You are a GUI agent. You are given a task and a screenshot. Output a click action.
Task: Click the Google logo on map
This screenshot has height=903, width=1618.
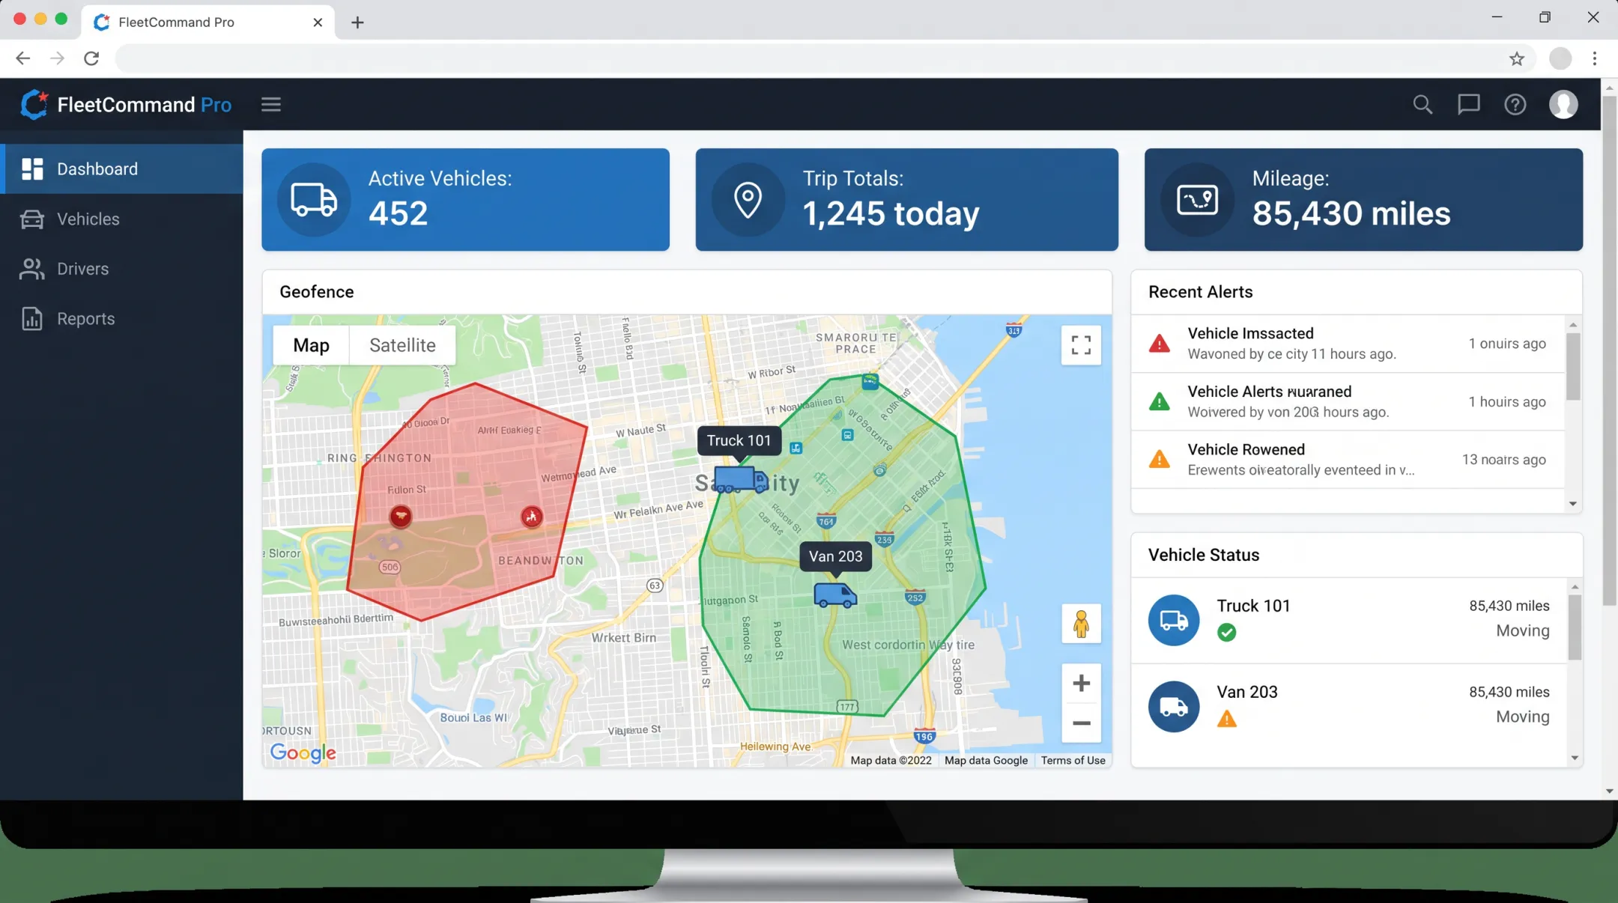[303, 752]
